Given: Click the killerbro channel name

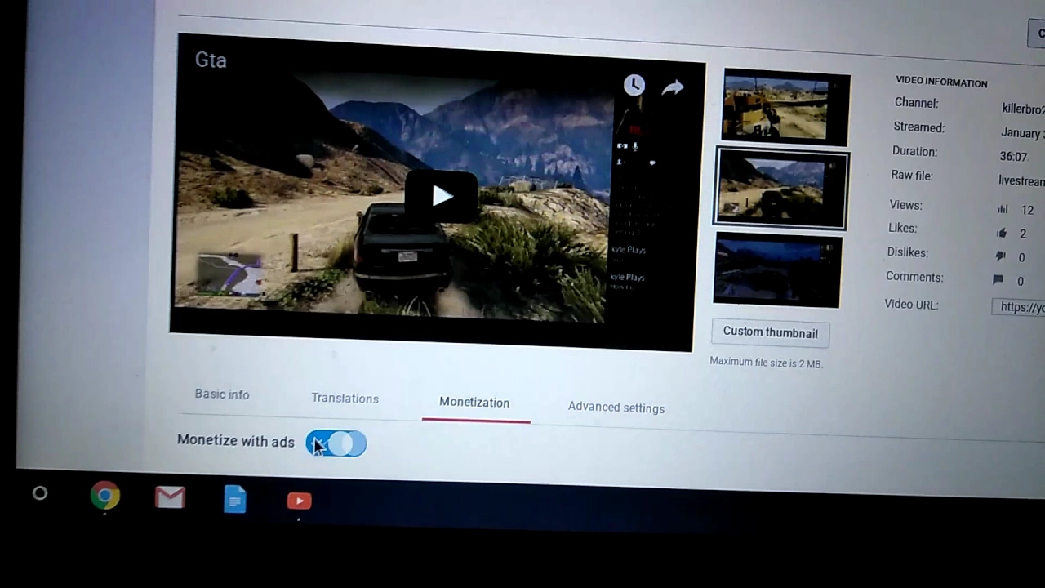Looking at the screenshot, I should 1023,109.
